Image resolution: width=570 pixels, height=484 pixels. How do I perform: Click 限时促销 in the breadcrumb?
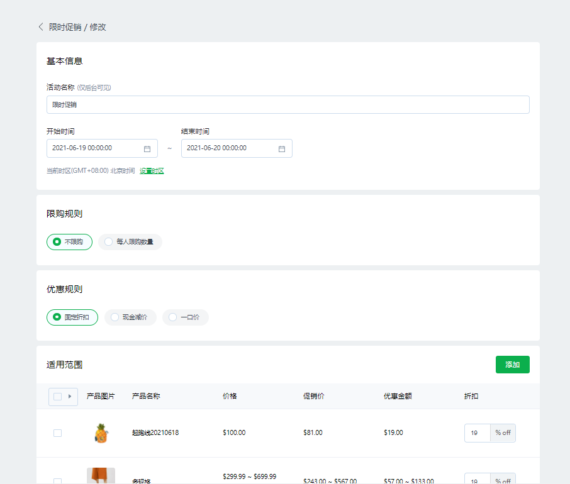(x=65, y=27)
